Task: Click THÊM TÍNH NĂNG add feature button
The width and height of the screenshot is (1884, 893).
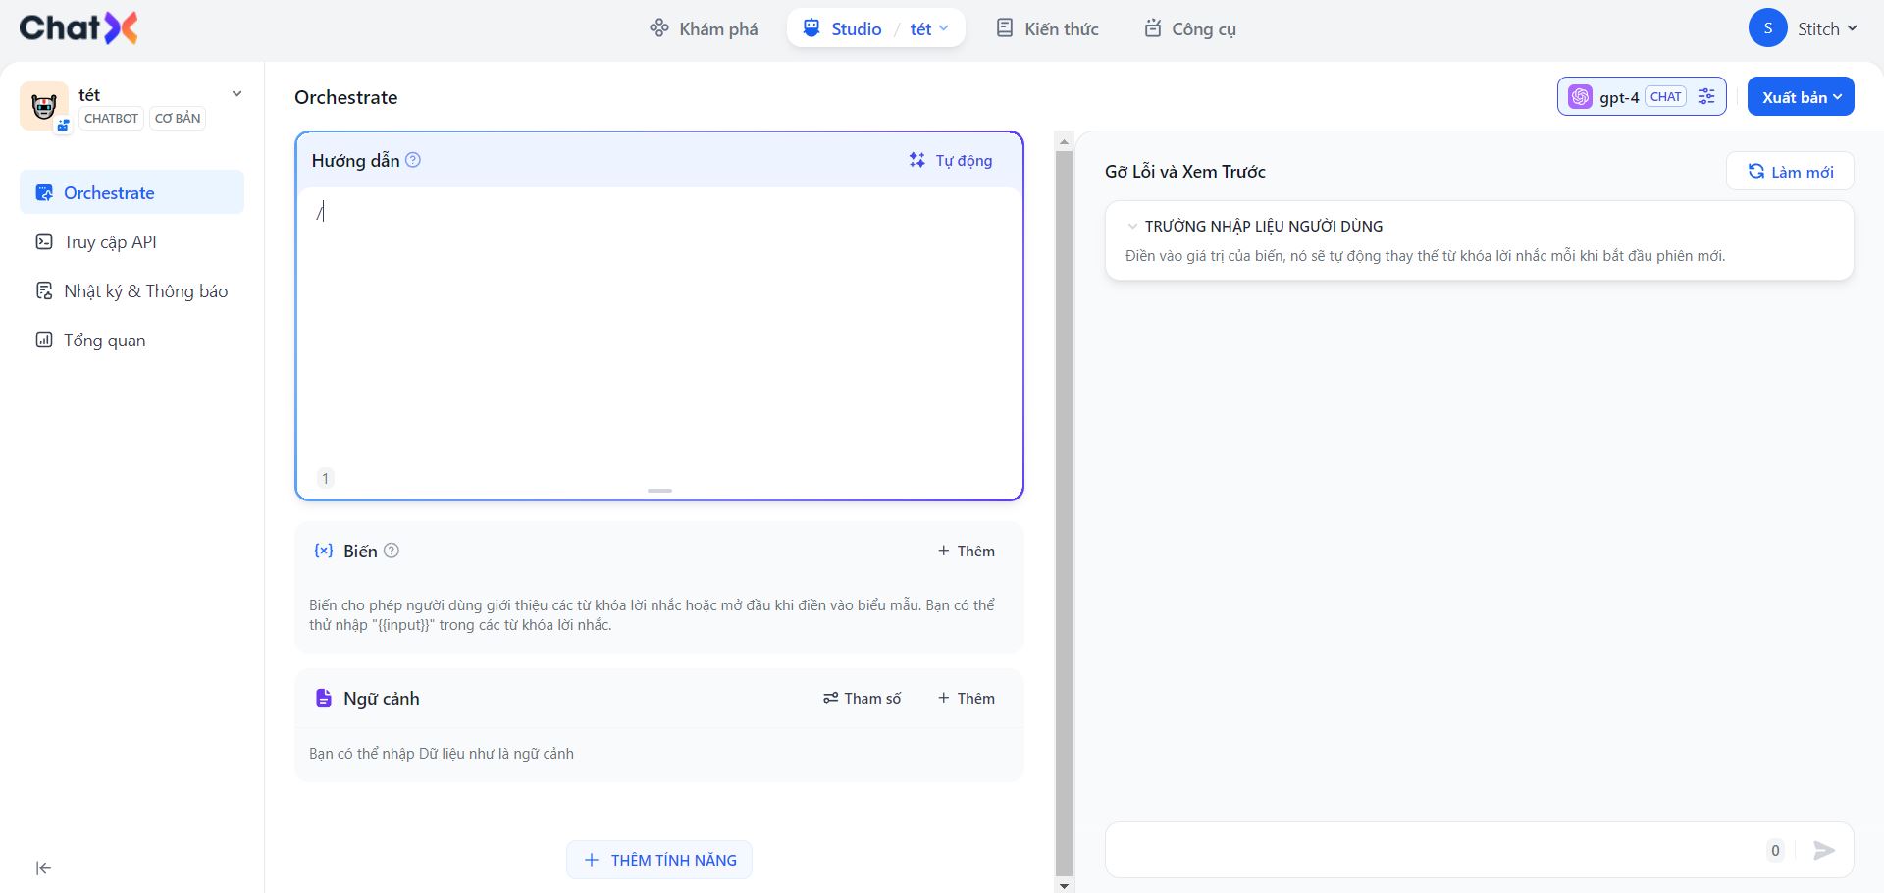Action: click(x=659, y=860)
